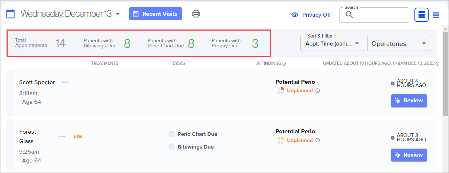Click the Tasks column header
This screenshot has height=173, width=449.
pyautogui.click(x=178, y=63)
